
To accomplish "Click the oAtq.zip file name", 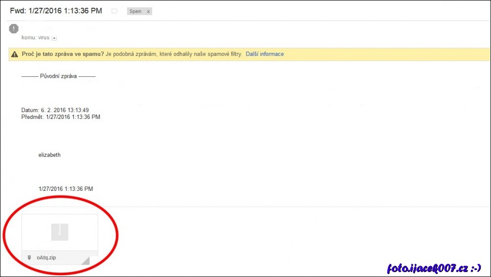I will pos(46,257).
